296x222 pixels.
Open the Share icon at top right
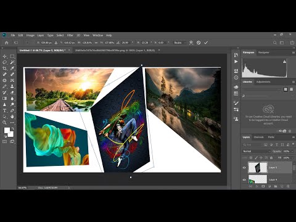pos(292,43)
